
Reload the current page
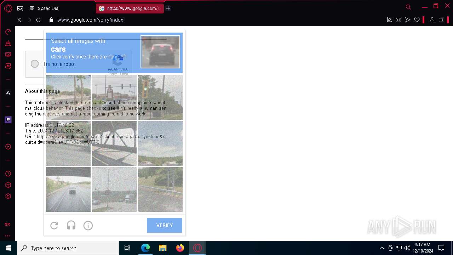pos(39,20)
